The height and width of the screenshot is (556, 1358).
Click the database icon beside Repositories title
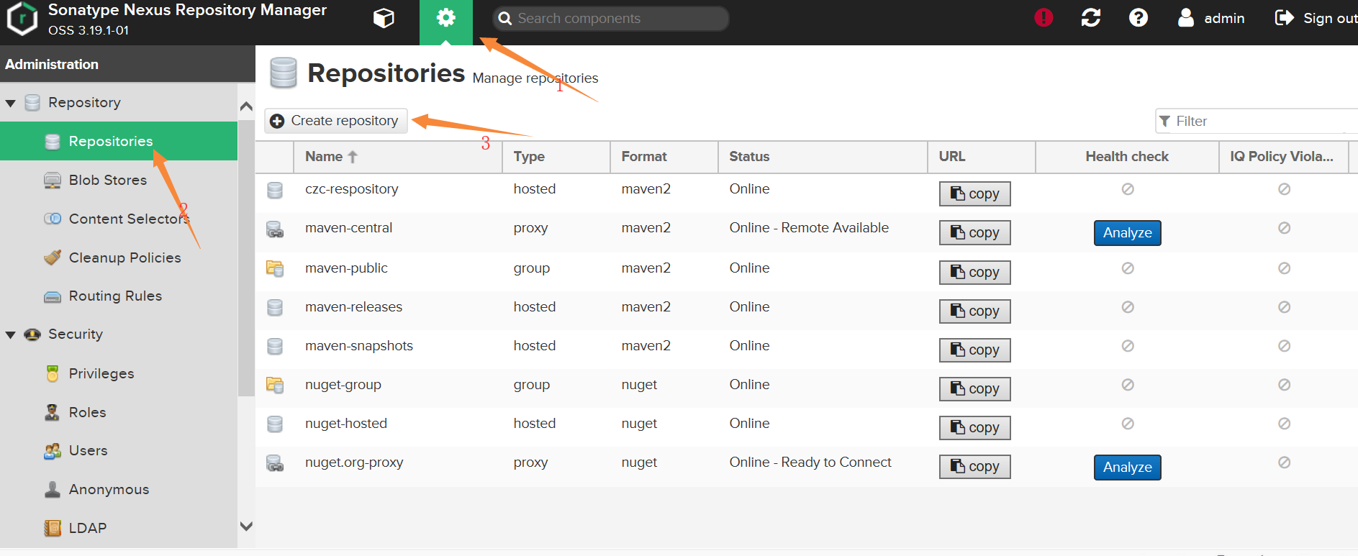coord(283,73)
